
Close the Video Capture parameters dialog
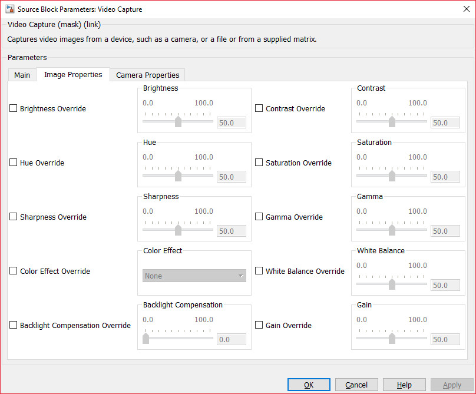tap(461, 9)
